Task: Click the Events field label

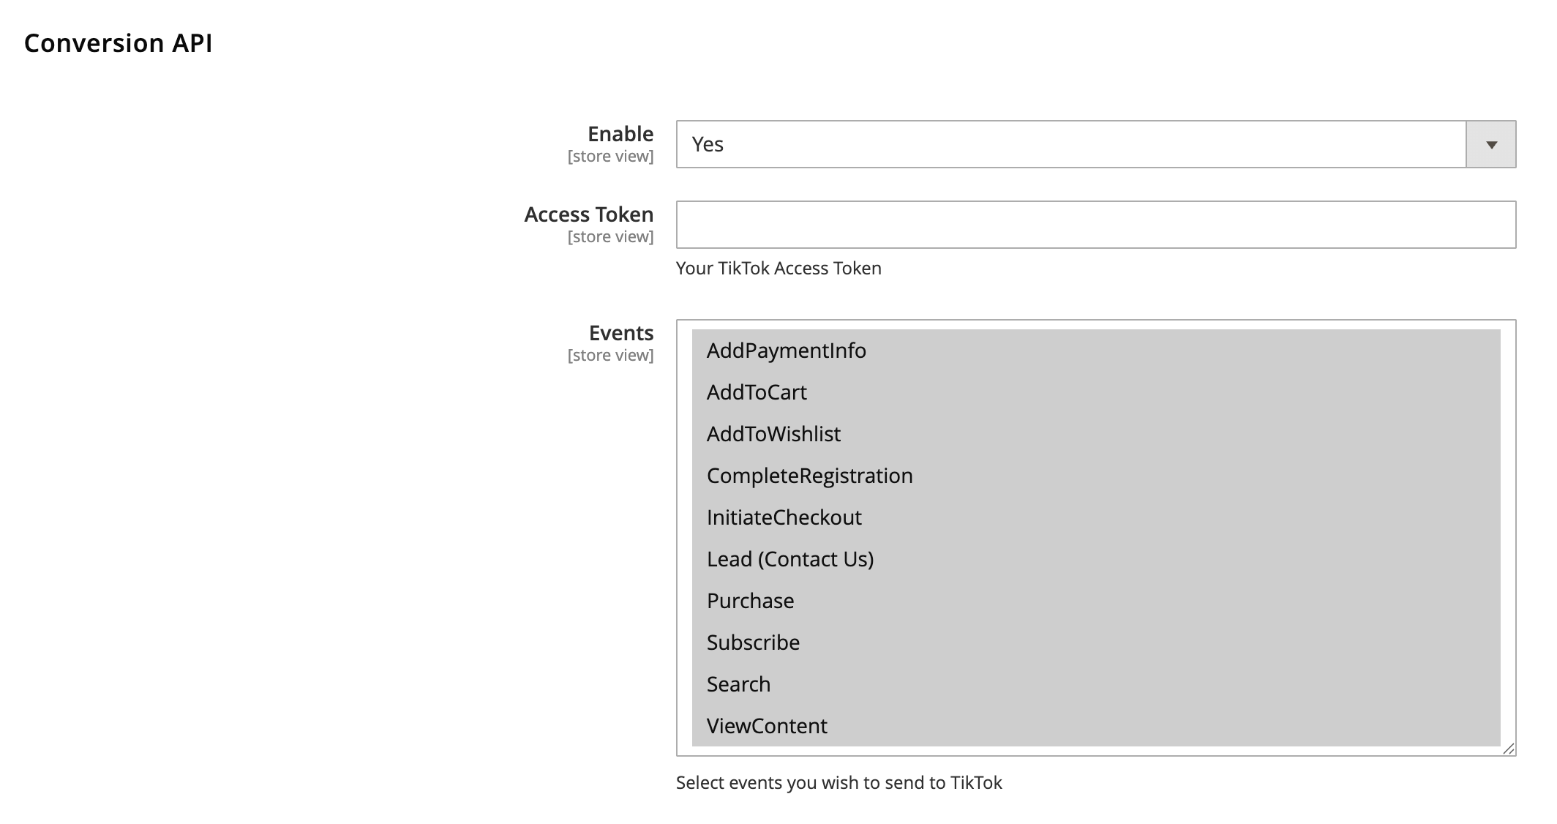Action: [x=620, y=333]
